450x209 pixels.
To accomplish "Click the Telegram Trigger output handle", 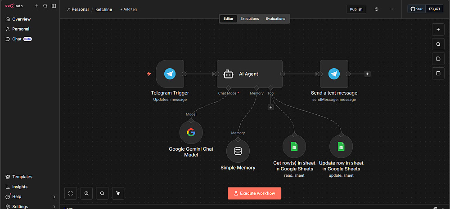I will point(184,74).
